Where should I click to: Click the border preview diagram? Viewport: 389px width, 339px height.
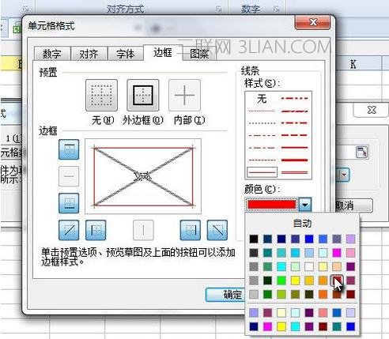click(x=143, y=176)
